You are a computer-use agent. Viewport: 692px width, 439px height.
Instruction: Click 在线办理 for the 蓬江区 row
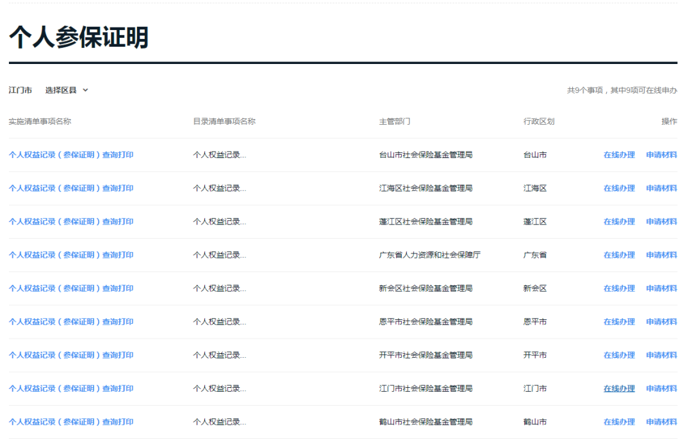point(618,221)
